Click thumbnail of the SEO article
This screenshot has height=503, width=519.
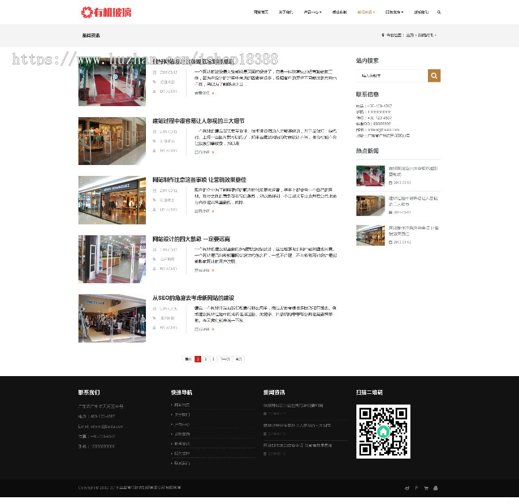112,318
